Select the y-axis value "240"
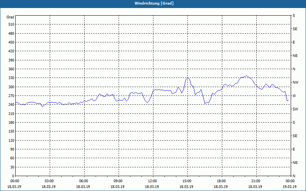The image size is (306, 191). 11,105
